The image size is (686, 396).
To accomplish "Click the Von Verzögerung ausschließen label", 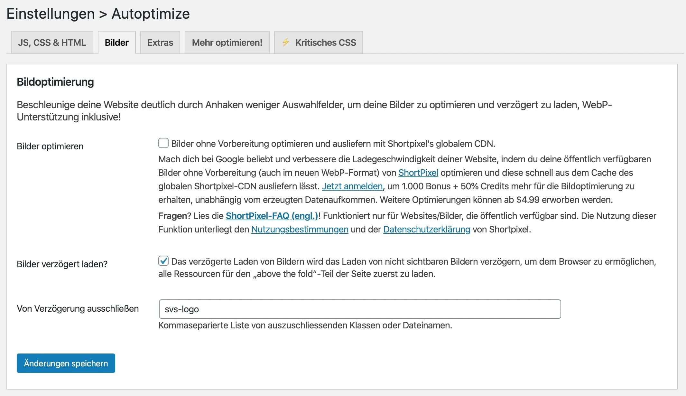I will [x=77, y=308].
